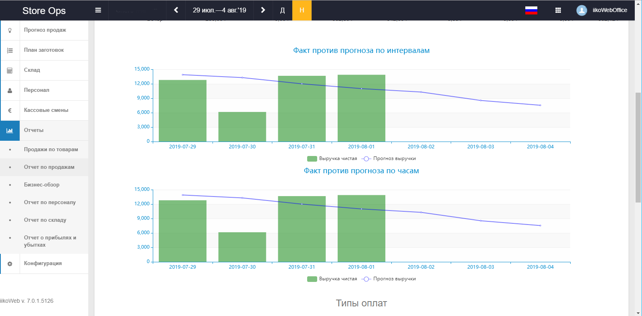642x316 pixels.
Task: Click the Типы оплат heading
Action: [x=361, y=303]
